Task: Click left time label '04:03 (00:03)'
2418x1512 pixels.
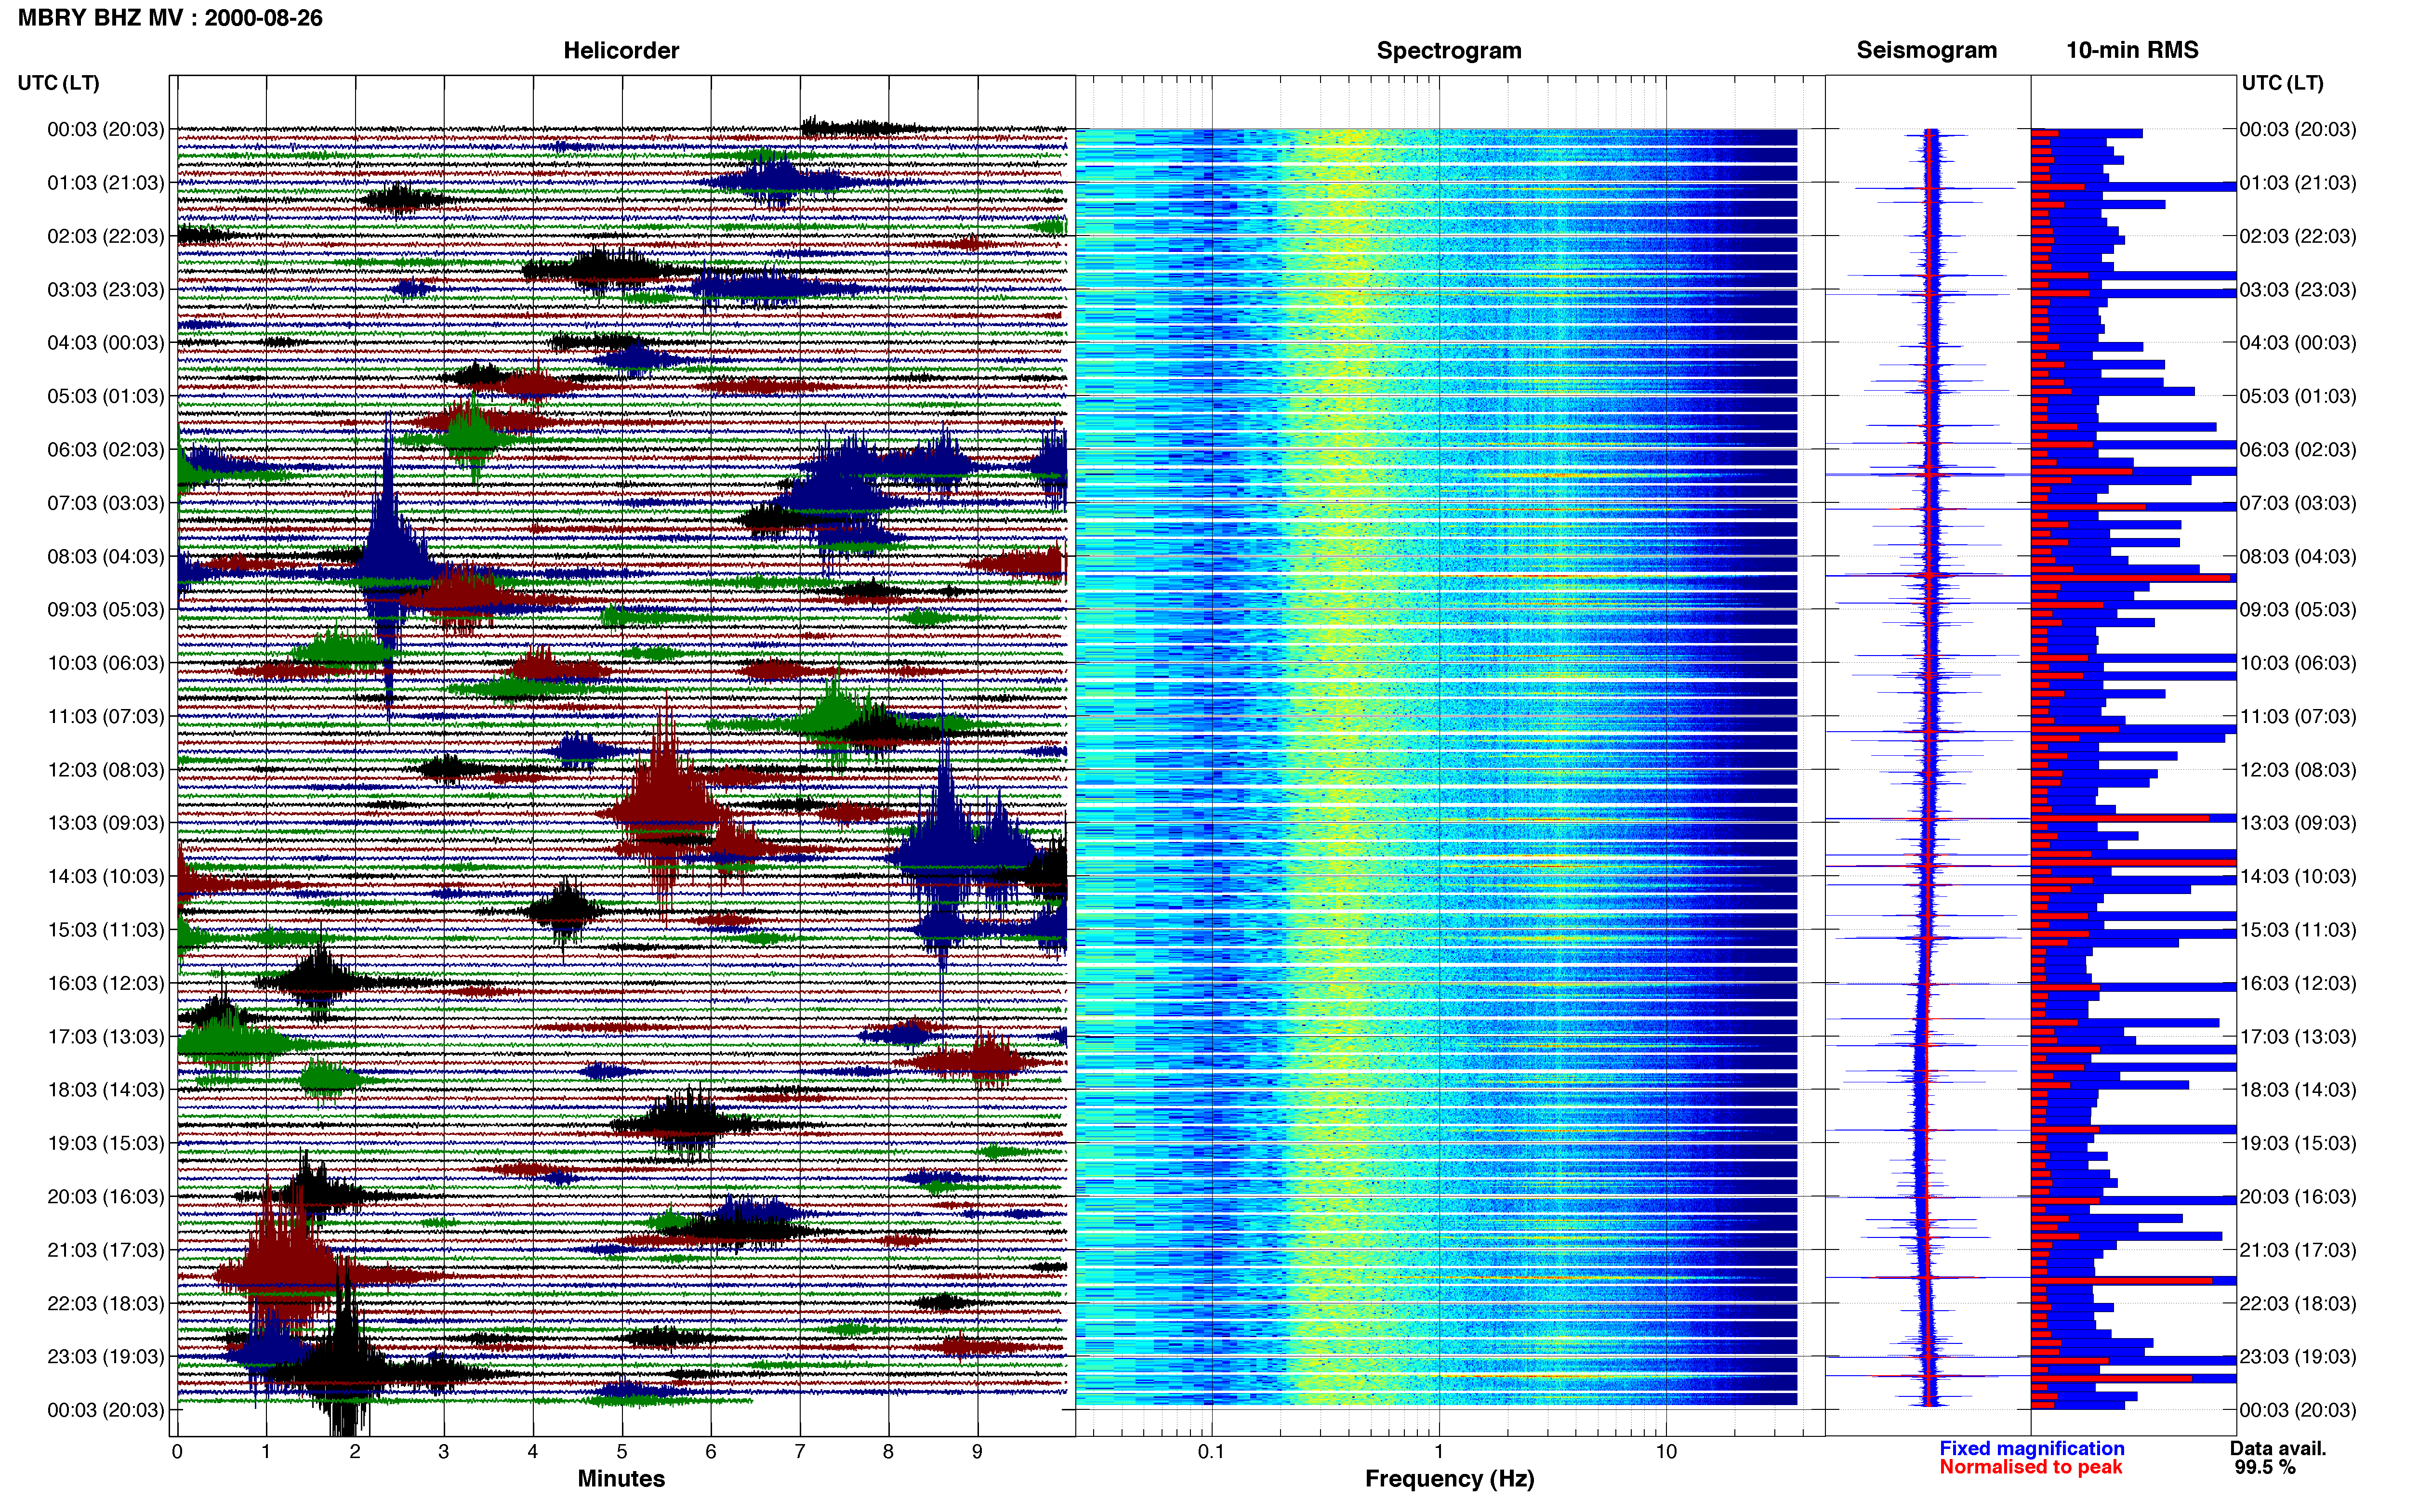Action: (105, 343)
